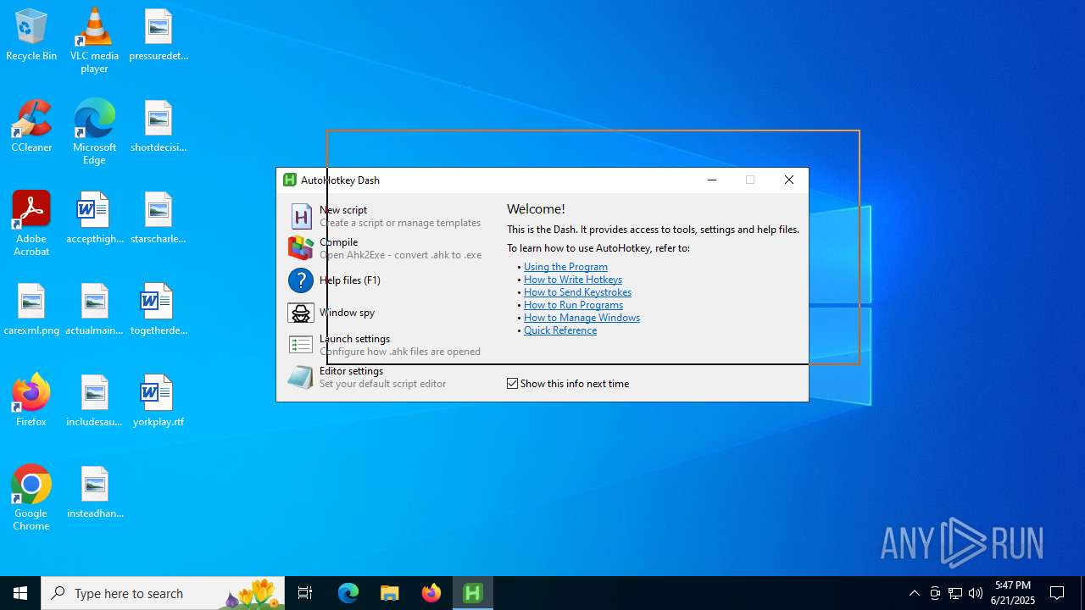This screenshot has width=1085, height=610.
Task: Click the Type here to search box
Action: coord(164,593)
